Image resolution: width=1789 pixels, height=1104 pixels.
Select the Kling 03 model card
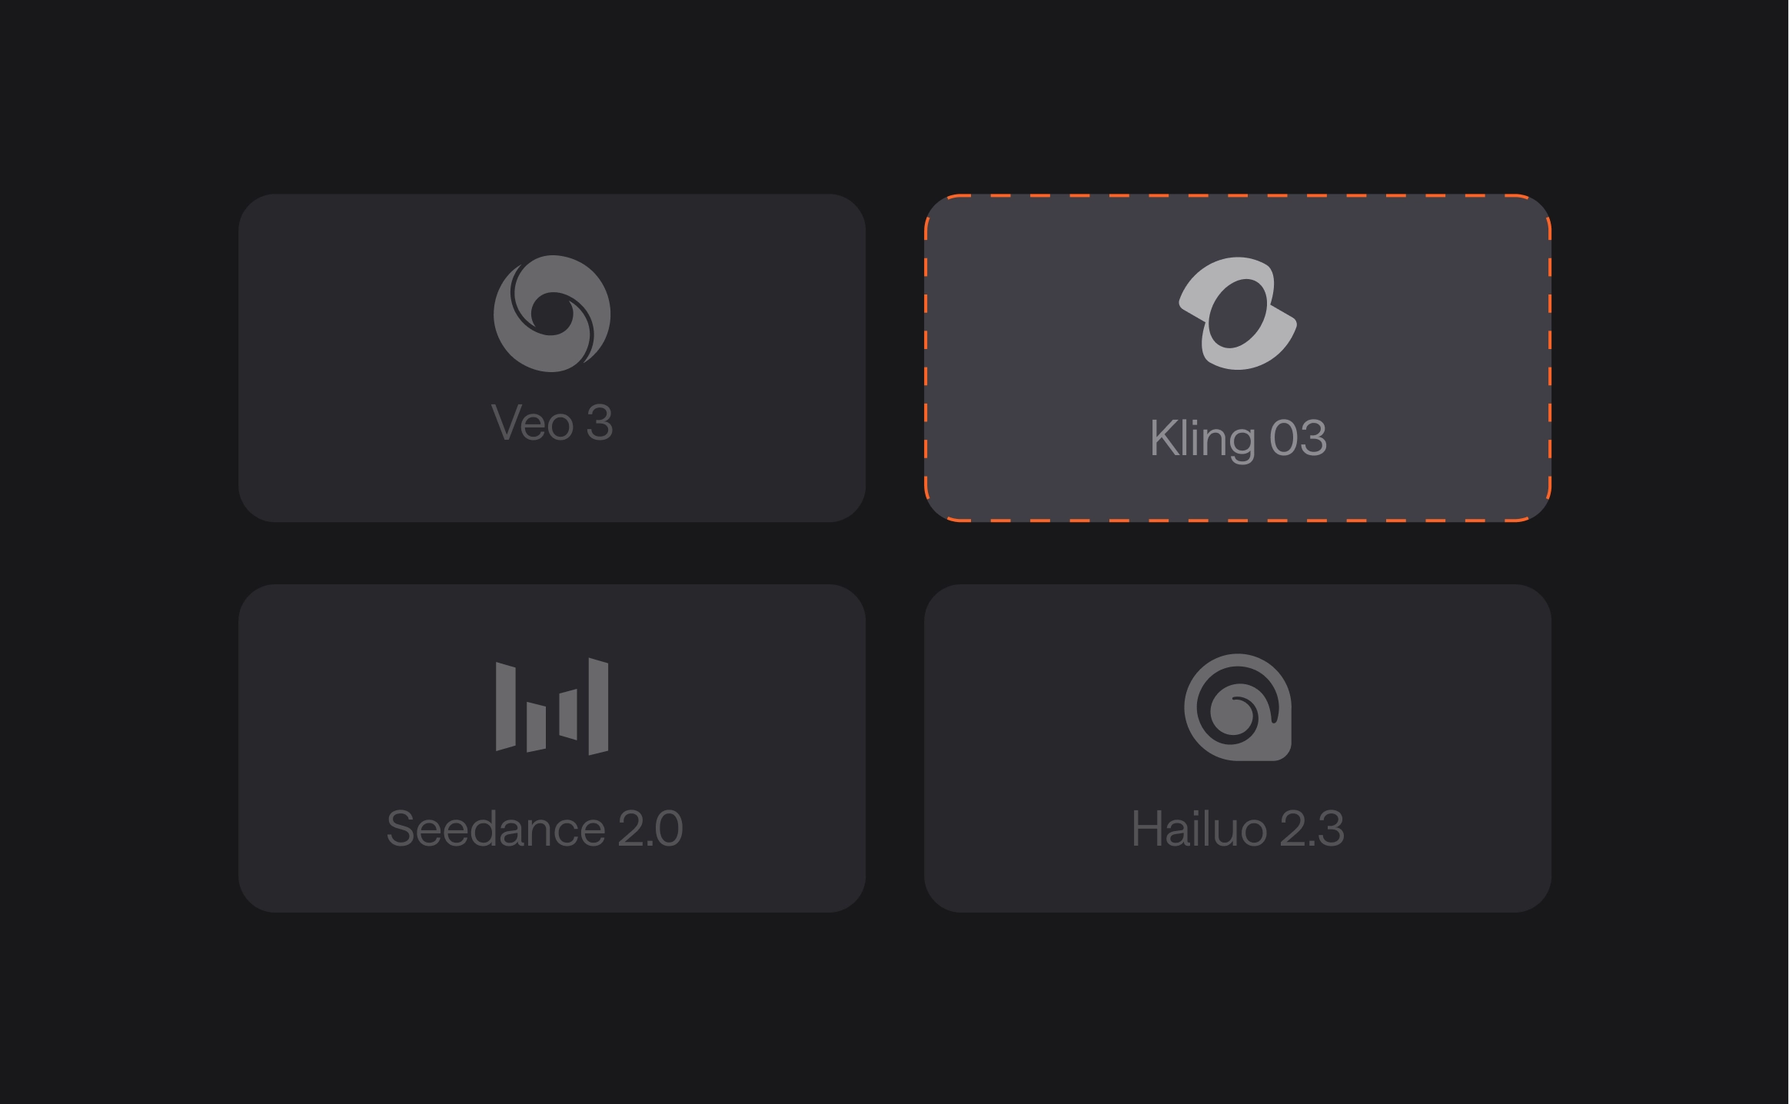1238,358
